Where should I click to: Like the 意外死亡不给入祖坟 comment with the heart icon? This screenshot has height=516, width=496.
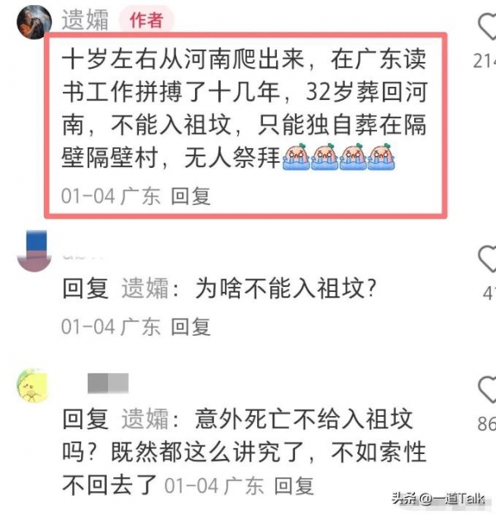[x=488, y=390]
